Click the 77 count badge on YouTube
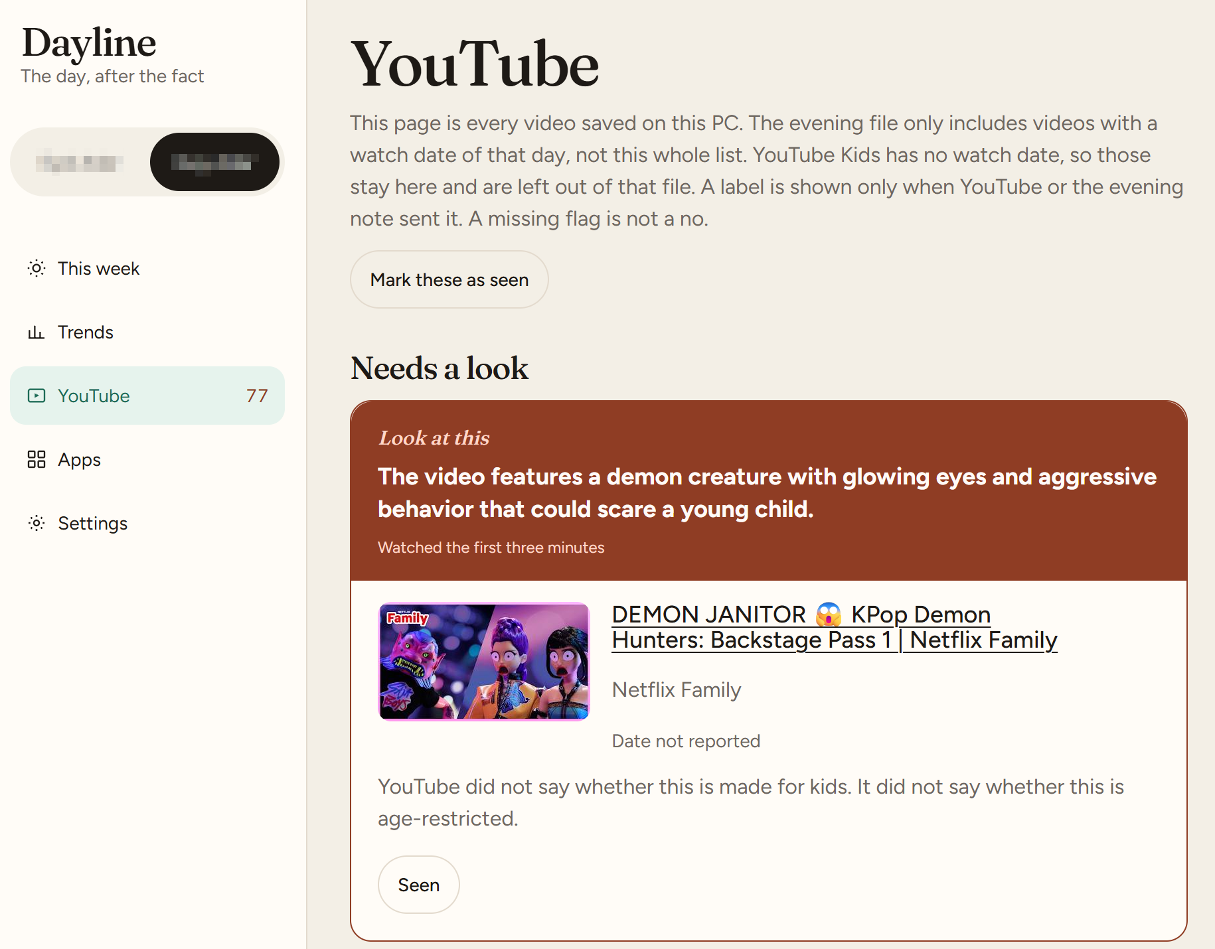This screenshot has width=1215, height=949. (257, 396)
